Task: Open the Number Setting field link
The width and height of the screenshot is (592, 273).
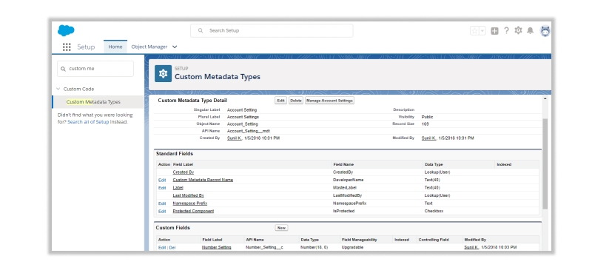Action: click(x=216, y=248)
